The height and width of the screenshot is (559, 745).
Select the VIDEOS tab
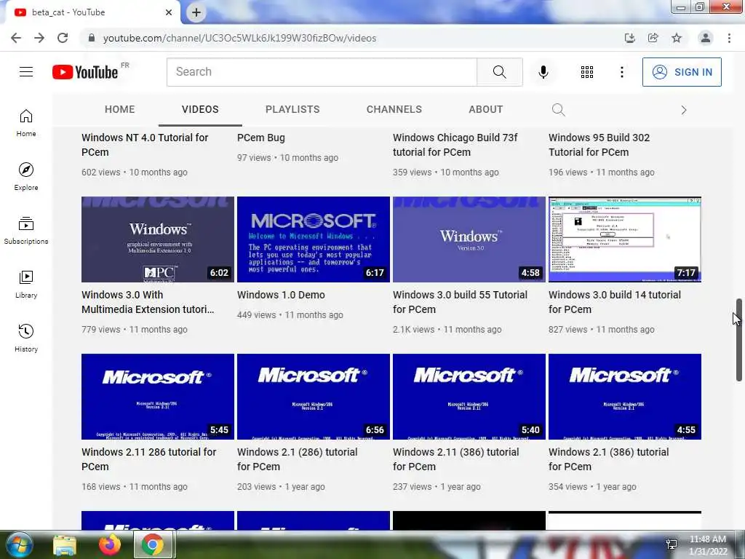pyautogui.click(x=200, y=109)
